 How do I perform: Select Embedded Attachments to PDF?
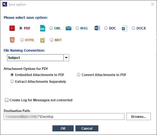[12, 75]
